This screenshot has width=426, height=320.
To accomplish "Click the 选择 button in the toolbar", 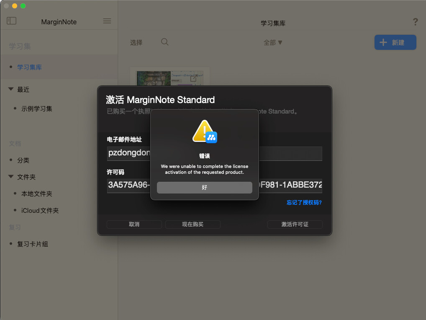I will 136,43.
